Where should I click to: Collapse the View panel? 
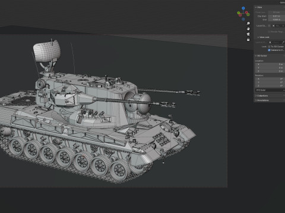click(x=258, y=7)
